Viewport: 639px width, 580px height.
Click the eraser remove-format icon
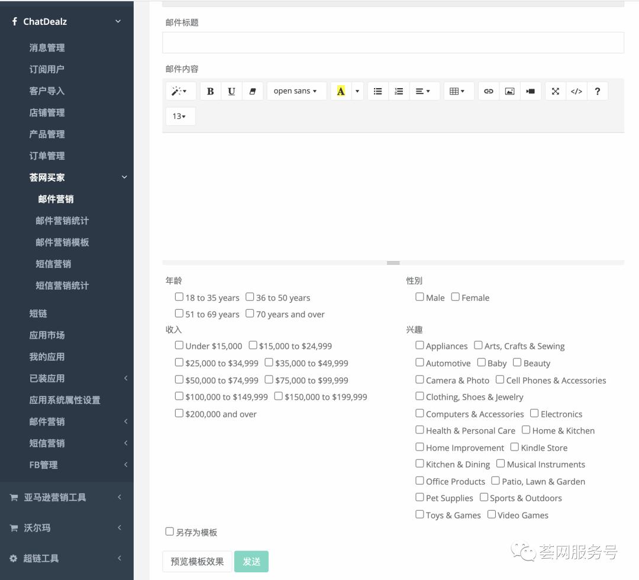click(x=253, y=91)
